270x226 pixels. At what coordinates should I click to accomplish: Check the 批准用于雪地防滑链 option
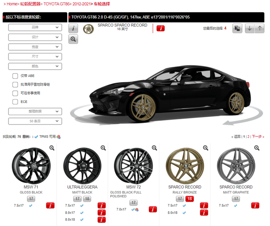15,85
